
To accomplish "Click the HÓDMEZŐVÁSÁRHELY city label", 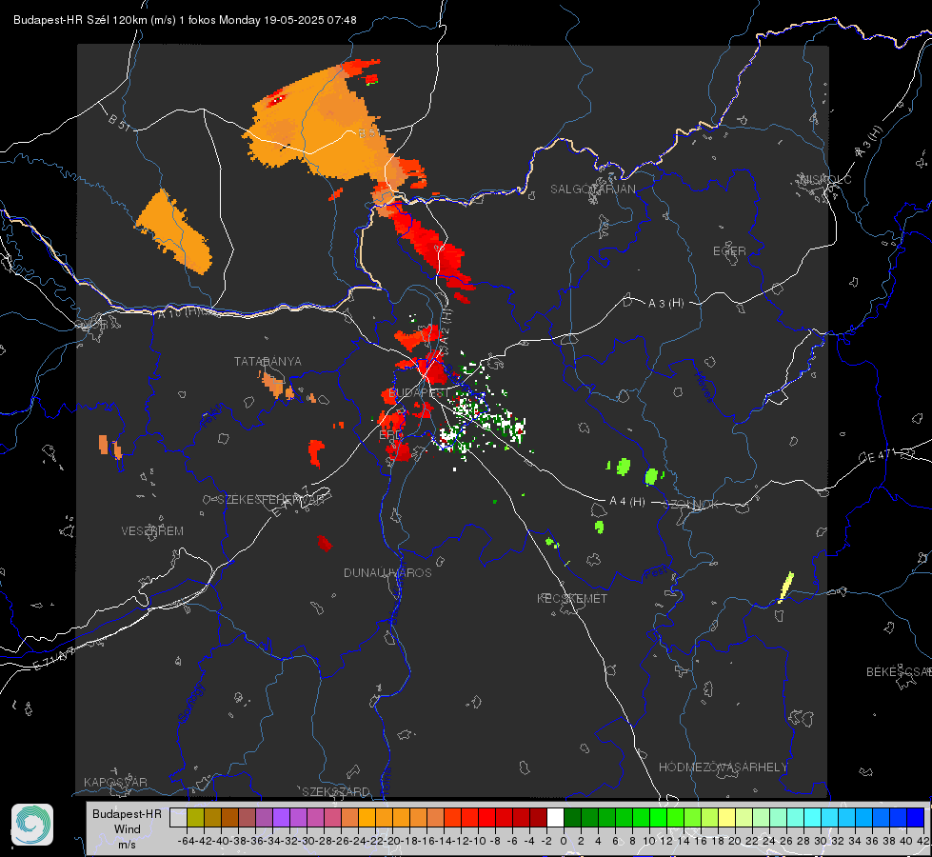I will point(723,767).
